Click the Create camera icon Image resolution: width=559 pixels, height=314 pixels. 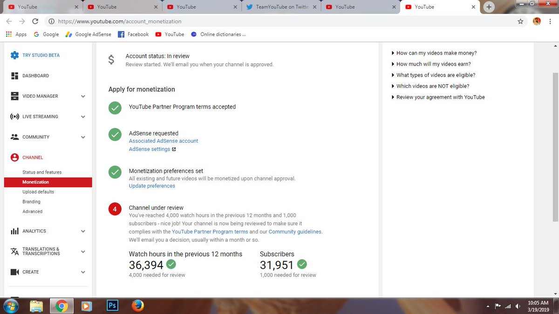(14, 272)
